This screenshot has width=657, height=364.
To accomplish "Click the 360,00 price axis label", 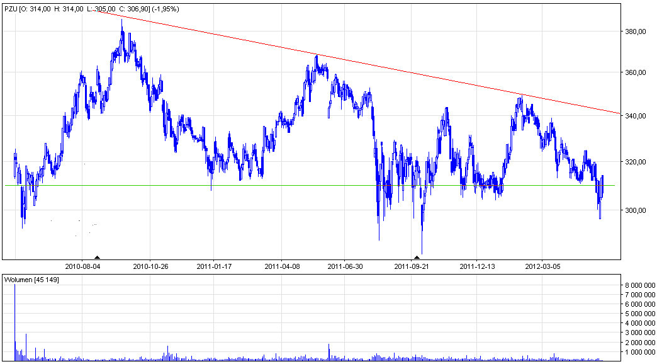I will [635, 72].
